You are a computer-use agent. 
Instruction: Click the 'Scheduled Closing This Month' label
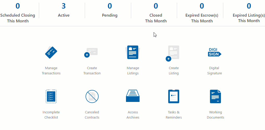coord(17,18)
